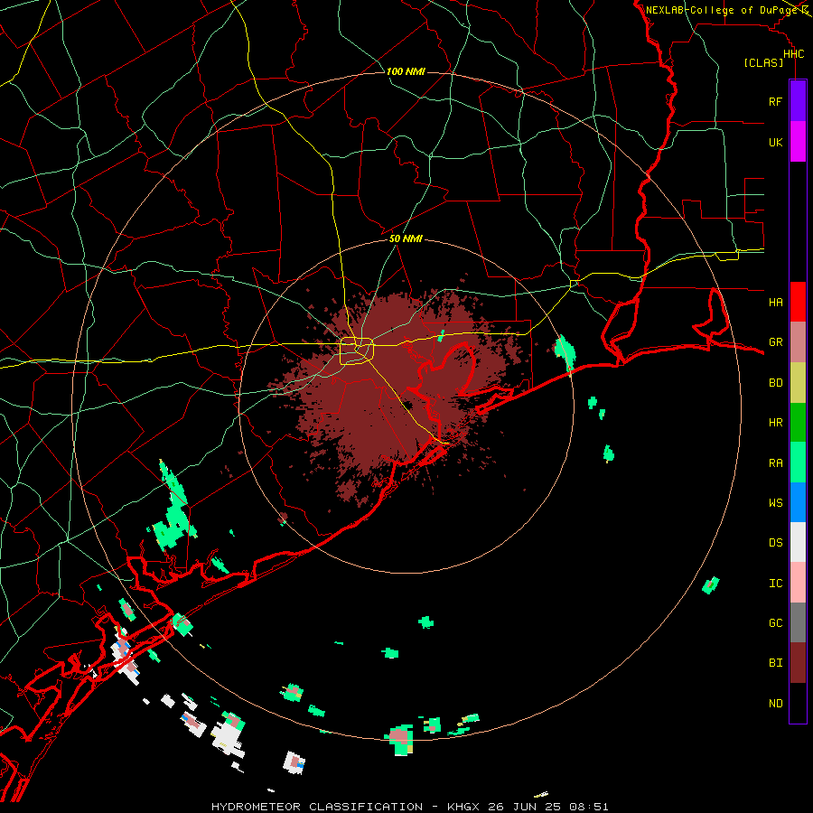Click the purple RF legend color swatch
Image resolution: width=813 pixels, height=813 pixels.
coord(798,101)
